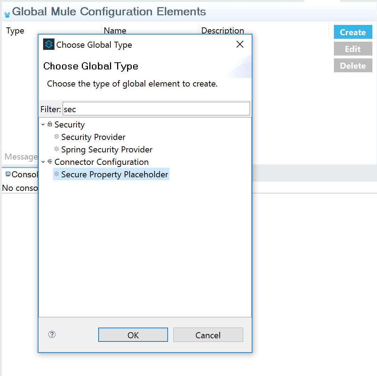Click the Type column header
377x376 pixels.
[15, 31]
